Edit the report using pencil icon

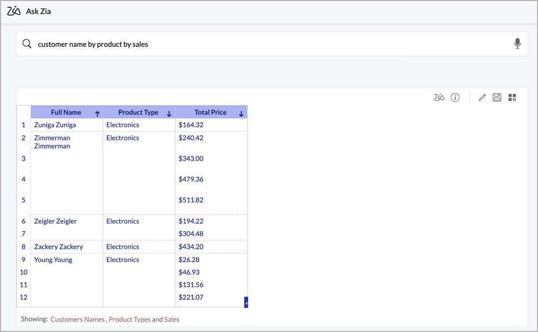coord(482,98)
